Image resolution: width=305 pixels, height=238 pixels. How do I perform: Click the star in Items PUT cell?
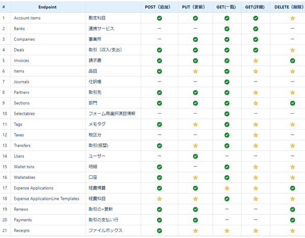click(195, 71)
